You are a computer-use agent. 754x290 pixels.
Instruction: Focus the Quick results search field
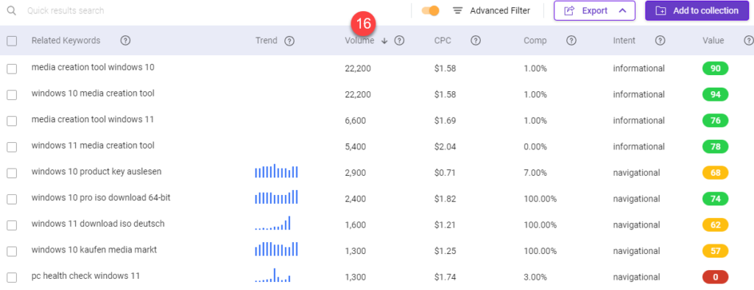tap(211, 10)
